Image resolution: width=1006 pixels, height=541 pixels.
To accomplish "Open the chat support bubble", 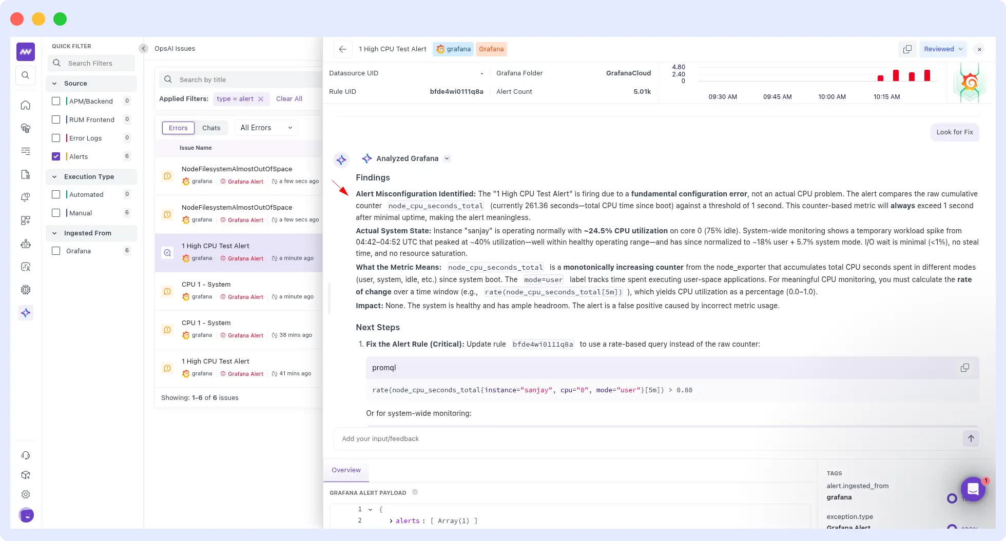I will click(x=973, y=489).
